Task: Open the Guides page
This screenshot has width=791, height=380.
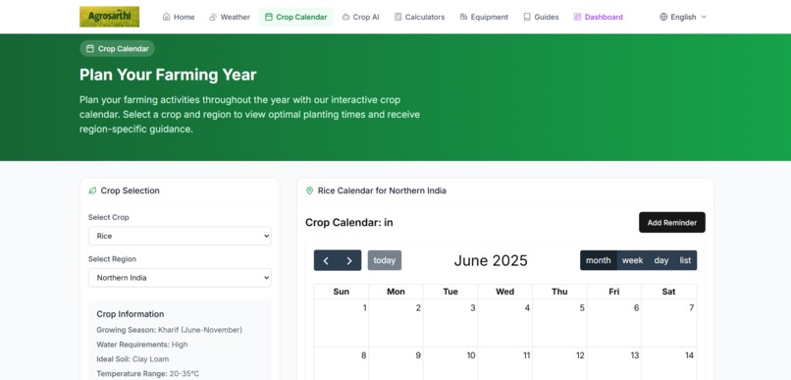Action: coord(542,17)
